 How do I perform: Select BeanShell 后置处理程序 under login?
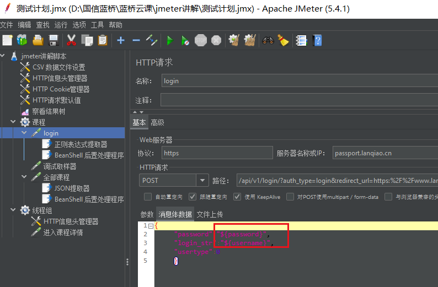pyautogui.click(x=89, y=155)
